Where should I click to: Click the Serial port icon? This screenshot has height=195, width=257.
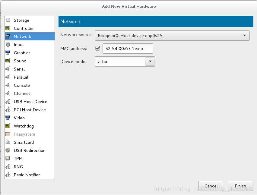[8, 69]
